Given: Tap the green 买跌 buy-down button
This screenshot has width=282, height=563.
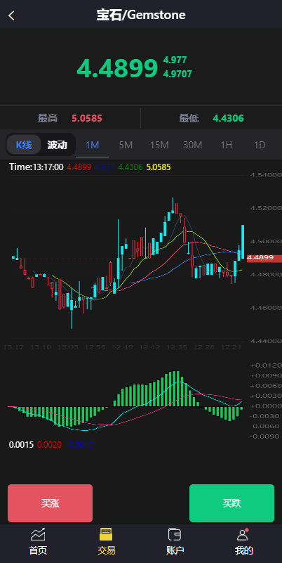Looking at the screenshot, I should pos(231,503).
